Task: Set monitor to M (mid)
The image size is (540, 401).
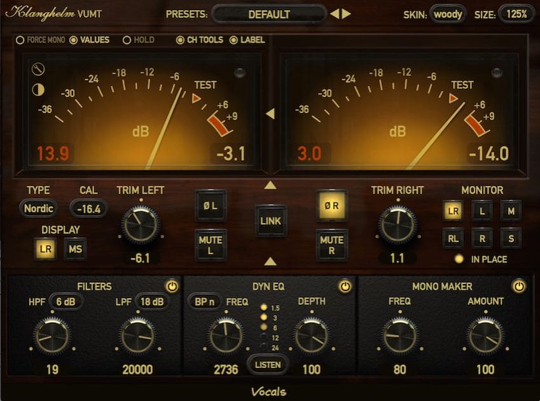Action: (x=511, y=210)
